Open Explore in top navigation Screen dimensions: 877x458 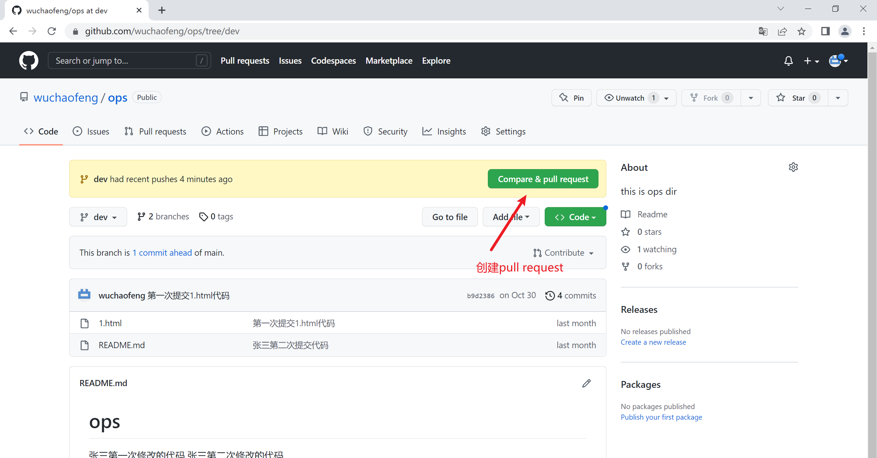pyautogui.click(x=436, y=61)
